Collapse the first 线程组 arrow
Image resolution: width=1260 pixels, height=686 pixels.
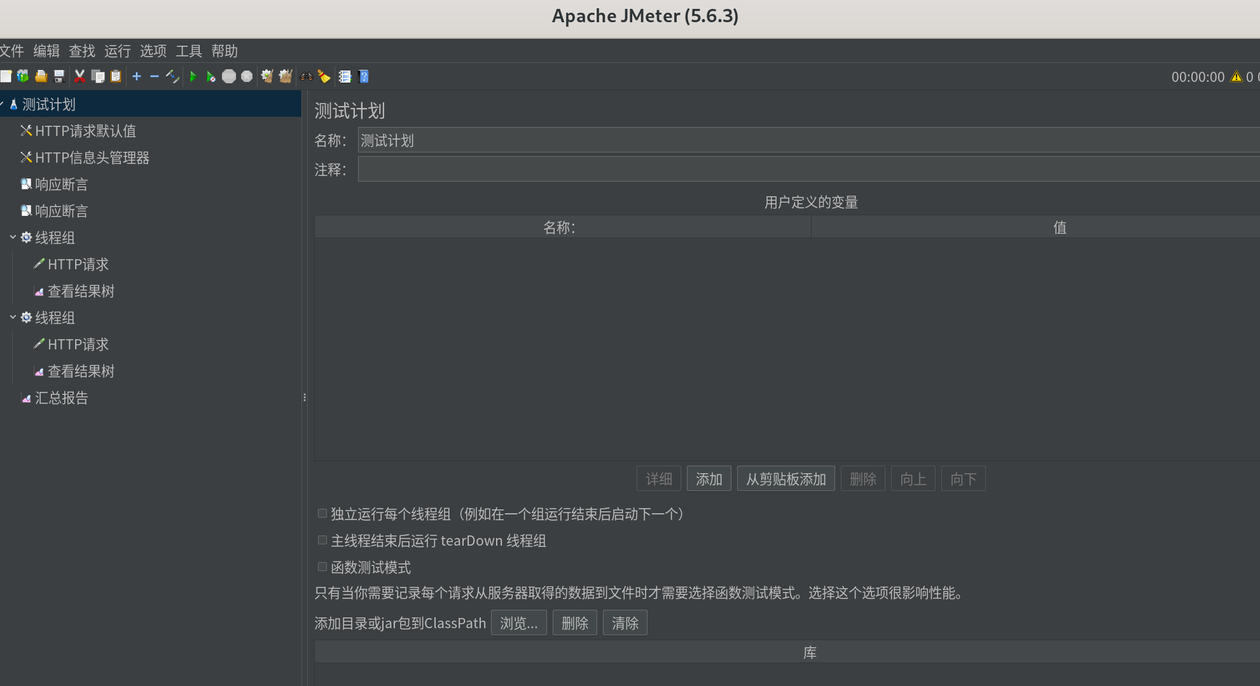pos(13,237)
